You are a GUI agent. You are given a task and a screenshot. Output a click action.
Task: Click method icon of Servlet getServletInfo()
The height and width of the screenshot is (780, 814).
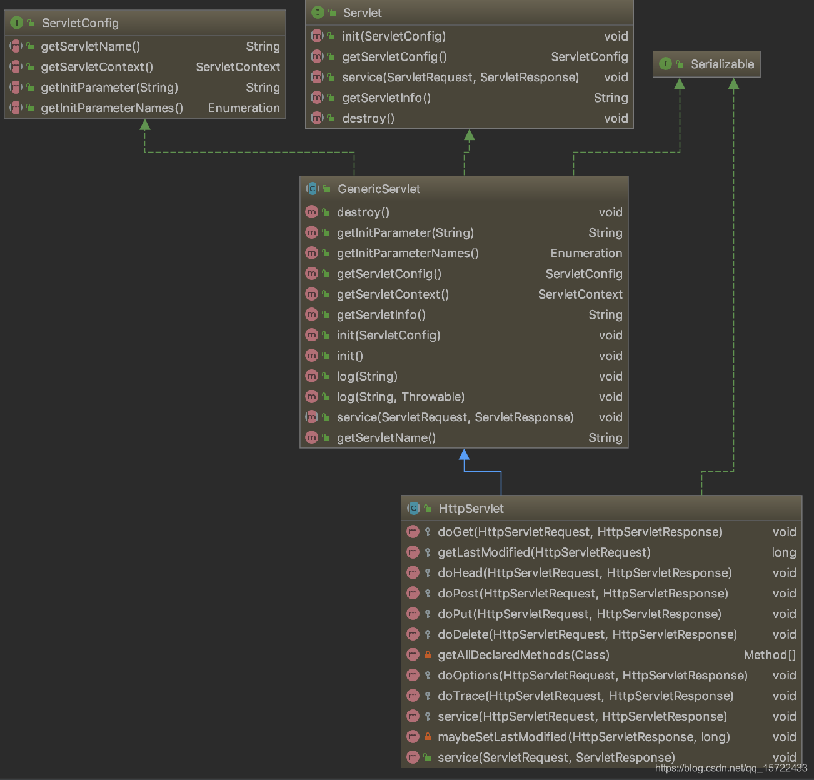point(317,97)
